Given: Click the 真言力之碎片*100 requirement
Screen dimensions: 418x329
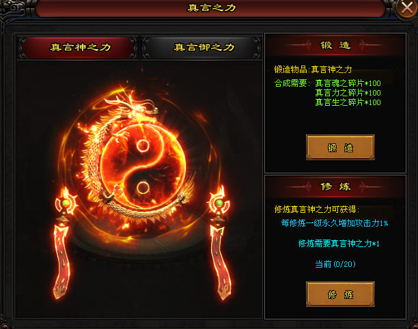Looking at the screenshot, I should 348,93.
